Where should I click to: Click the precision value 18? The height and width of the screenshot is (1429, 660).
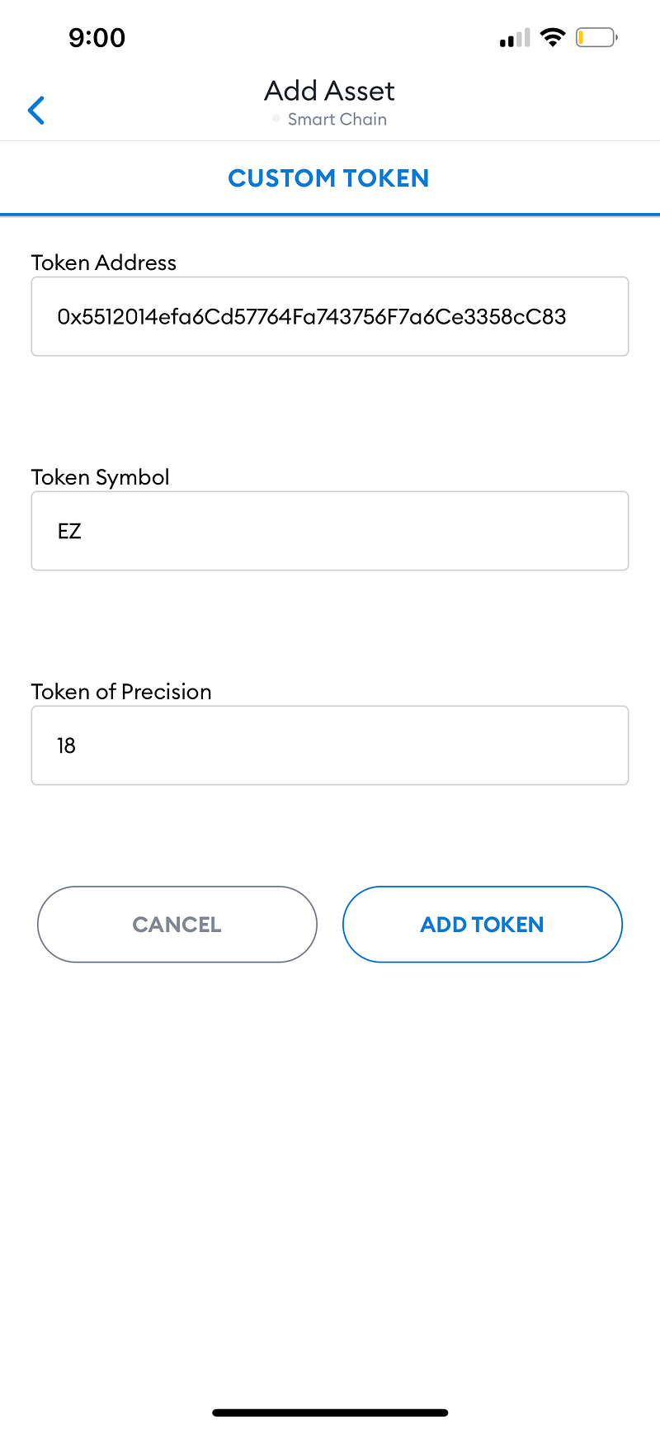66,746
